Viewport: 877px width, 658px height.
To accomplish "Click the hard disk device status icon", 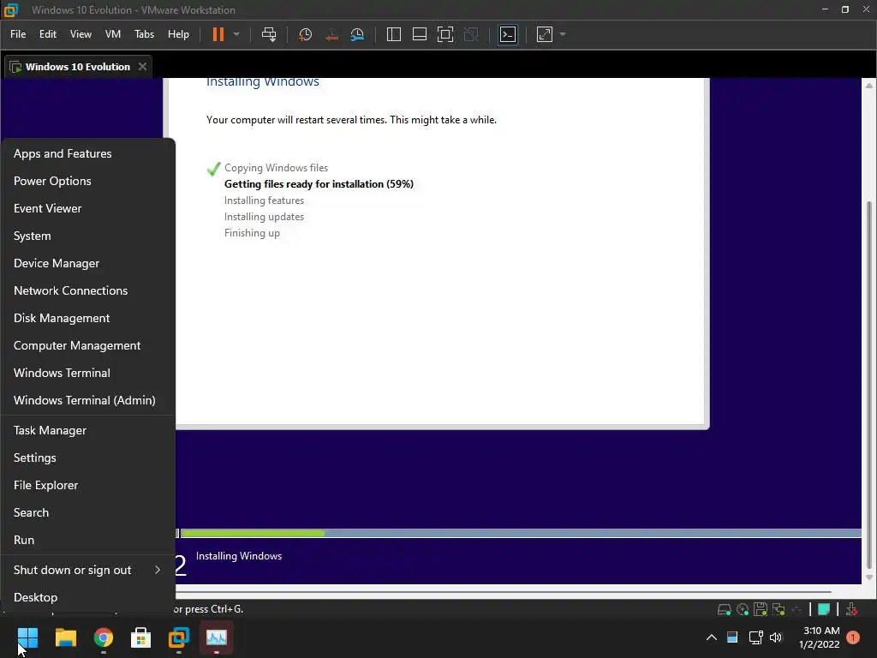I will [x=725, y=609].
